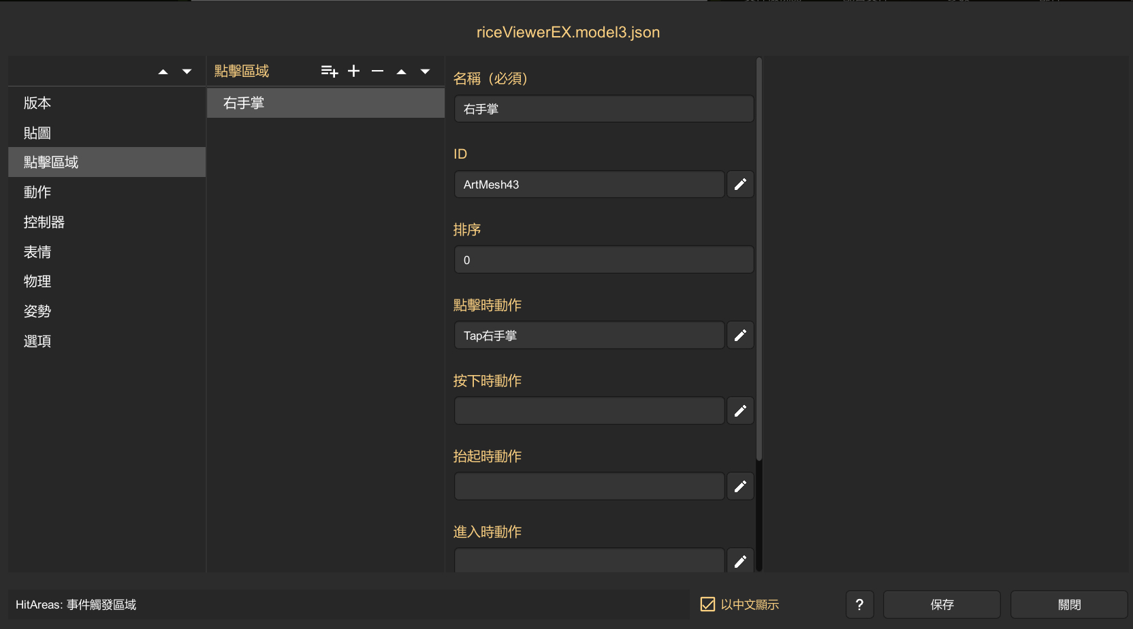Remove hit area using the minus icon
This screenshot has height=629, width=1133.
(377, 71)
